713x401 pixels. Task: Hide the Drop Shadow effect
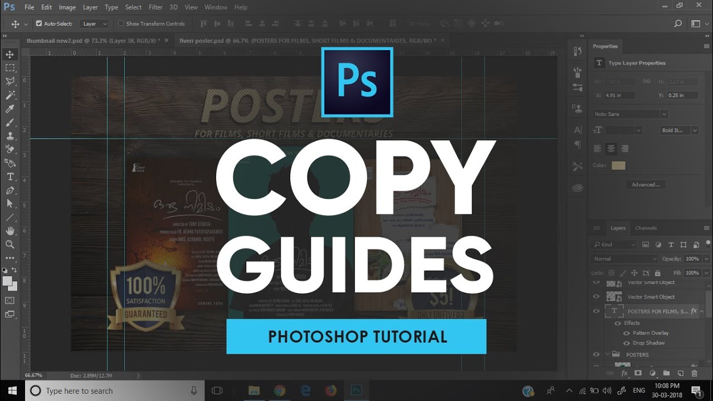tap(627, 343)
